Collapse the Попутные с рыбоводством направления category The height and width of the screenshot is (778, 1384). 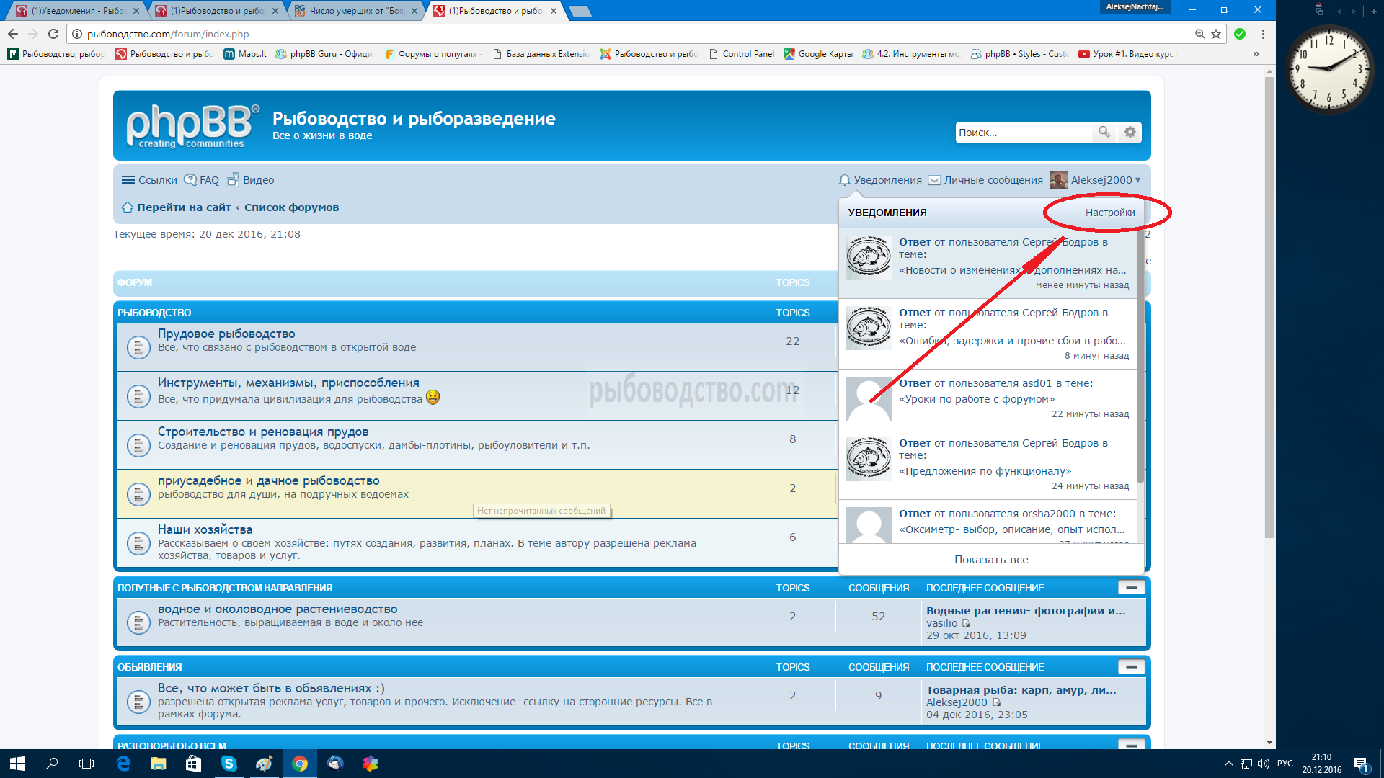[1131, 588]
